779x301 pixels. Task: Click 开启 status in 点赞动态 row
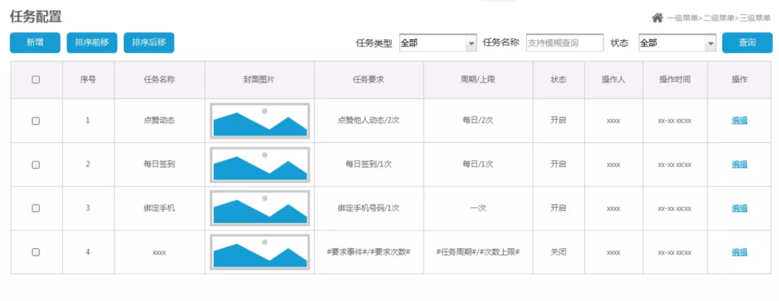pyautogui.click(x=559, y=121)
